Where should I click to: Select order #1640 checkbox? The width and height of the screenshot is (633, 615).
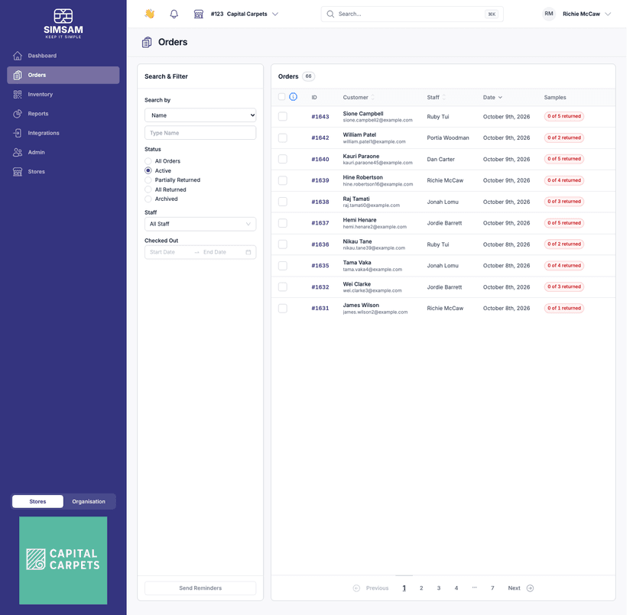click(x=283, y=159)
